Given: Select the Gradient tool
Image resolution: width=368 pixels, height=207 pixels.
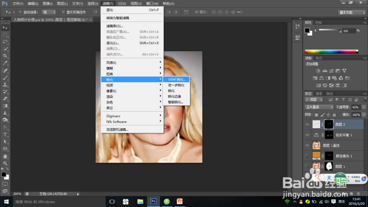Looking at the screenshot, I should (5, 106).
